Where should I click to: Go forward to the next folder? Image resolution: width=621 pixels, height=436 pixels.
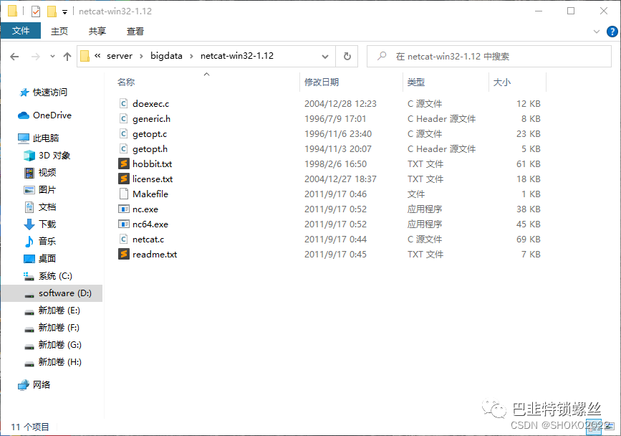(36, 56)
